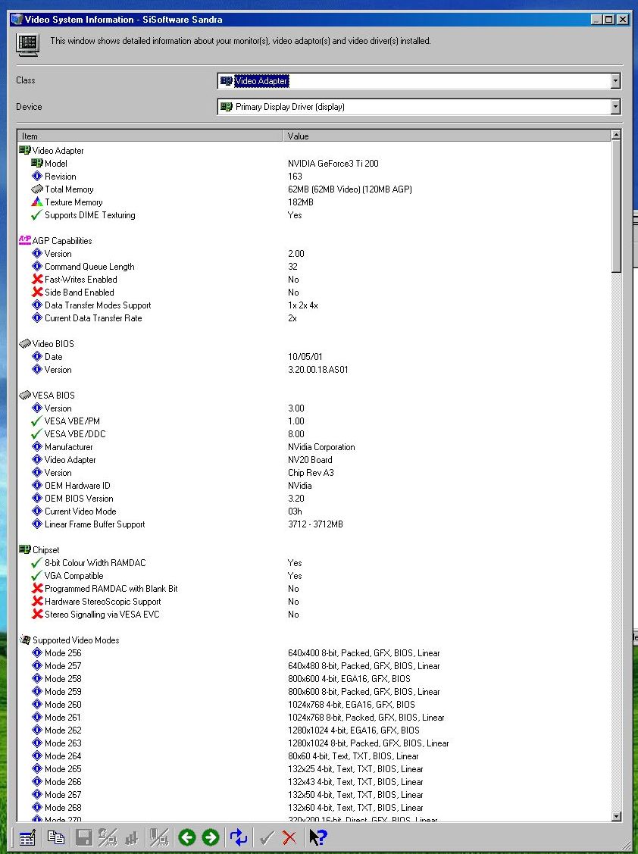Select the Current Video Mode row
638x854 pixels.
314,511
